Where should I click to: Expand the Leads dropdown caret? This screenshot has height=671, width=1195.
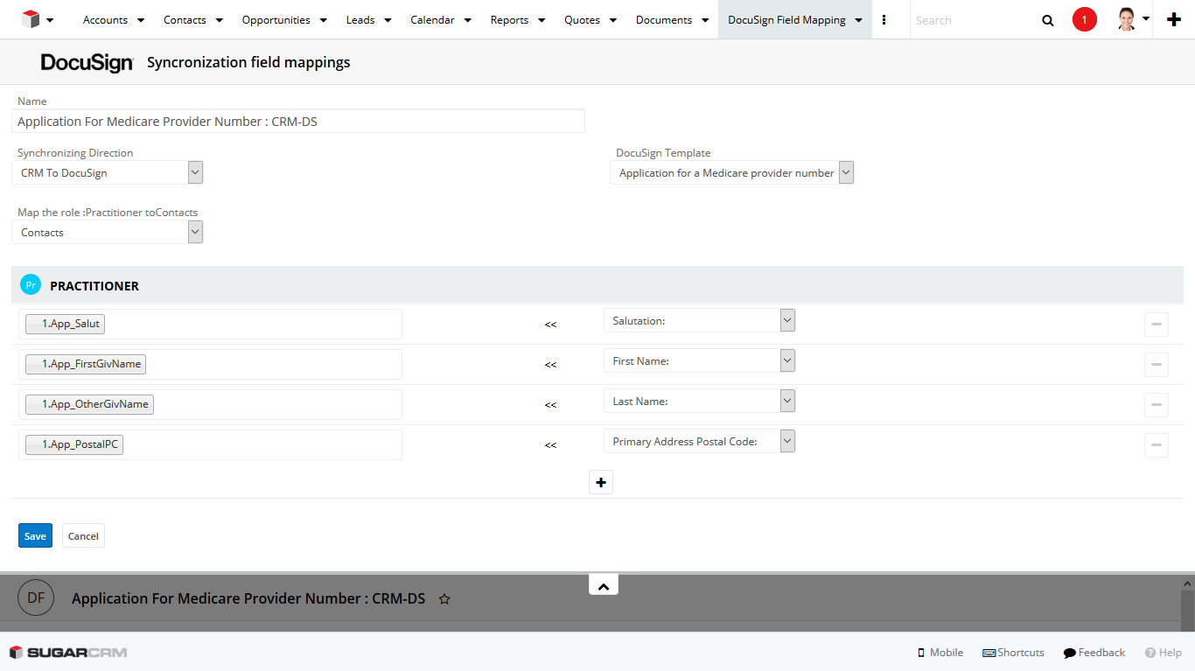pos(388,20)
